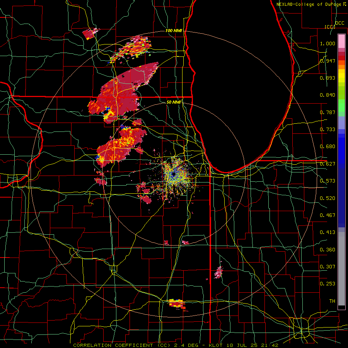Click the 100 NMI range ring label

point(174,31)
